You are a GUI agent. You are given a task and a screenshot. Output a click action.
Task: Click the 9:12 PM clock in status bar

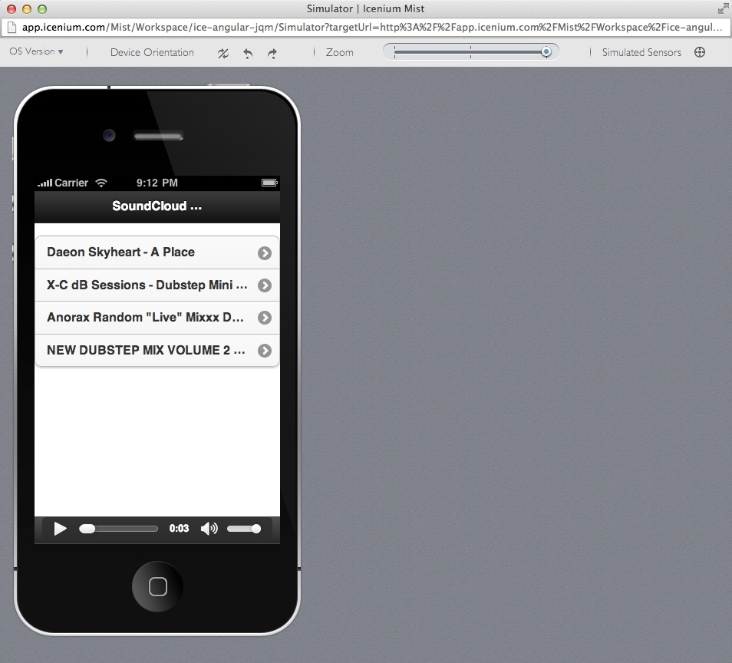tap(157, 183)
